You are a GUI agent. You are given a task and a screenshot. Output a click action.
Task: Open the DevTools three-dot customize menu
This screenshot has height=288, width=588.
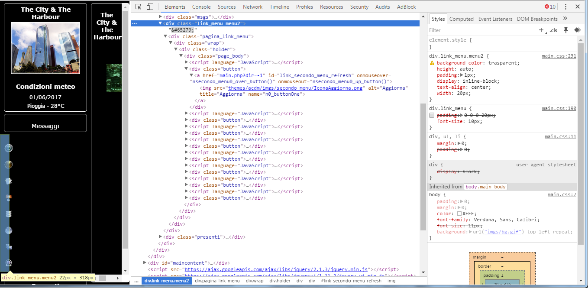pyautogui.click(x=565, y=7)
